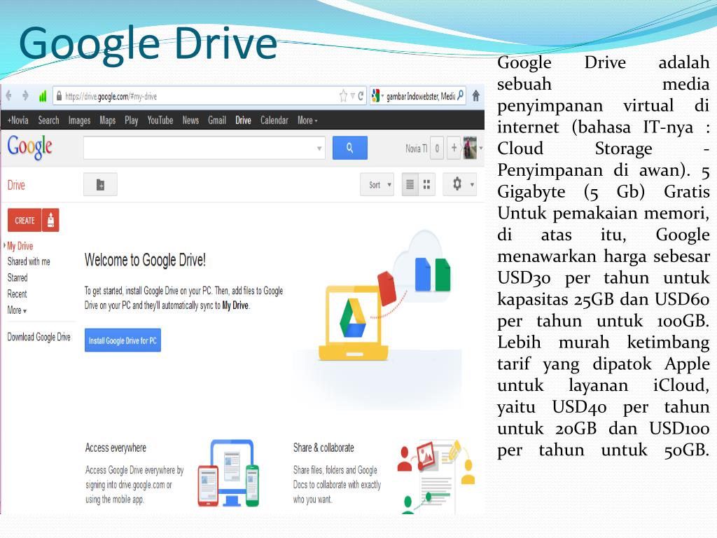This screenshot has height=538, width=717.
Task: Click the browser search box text
Action: pos(421,96)
